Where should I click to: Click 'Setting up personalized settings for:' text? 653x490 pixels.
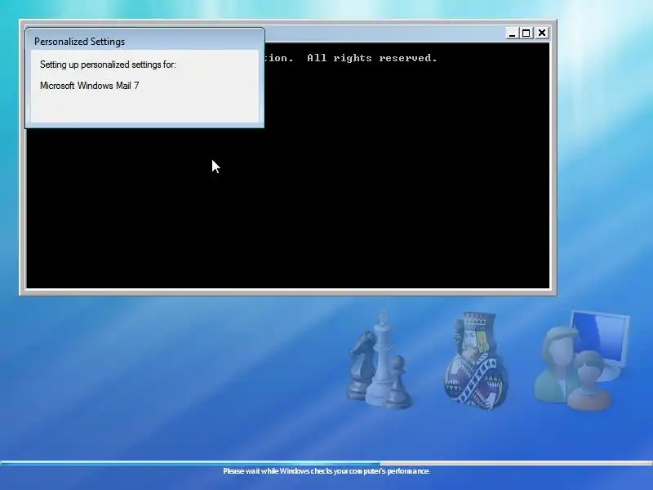pos(108,65)
